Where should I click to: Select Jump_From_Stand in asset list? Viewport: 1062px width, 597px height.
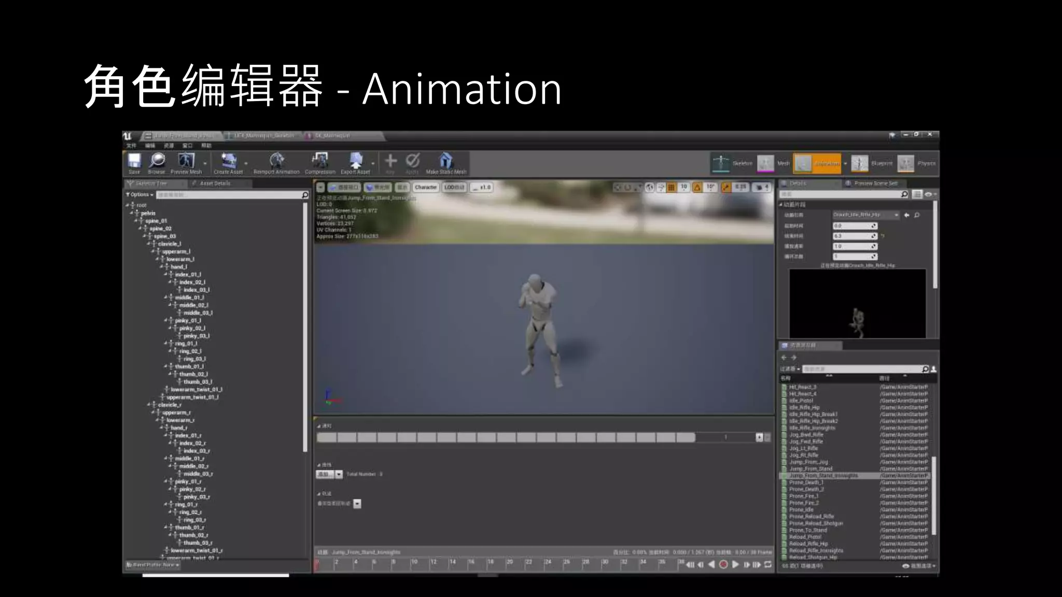click(811, 468)
